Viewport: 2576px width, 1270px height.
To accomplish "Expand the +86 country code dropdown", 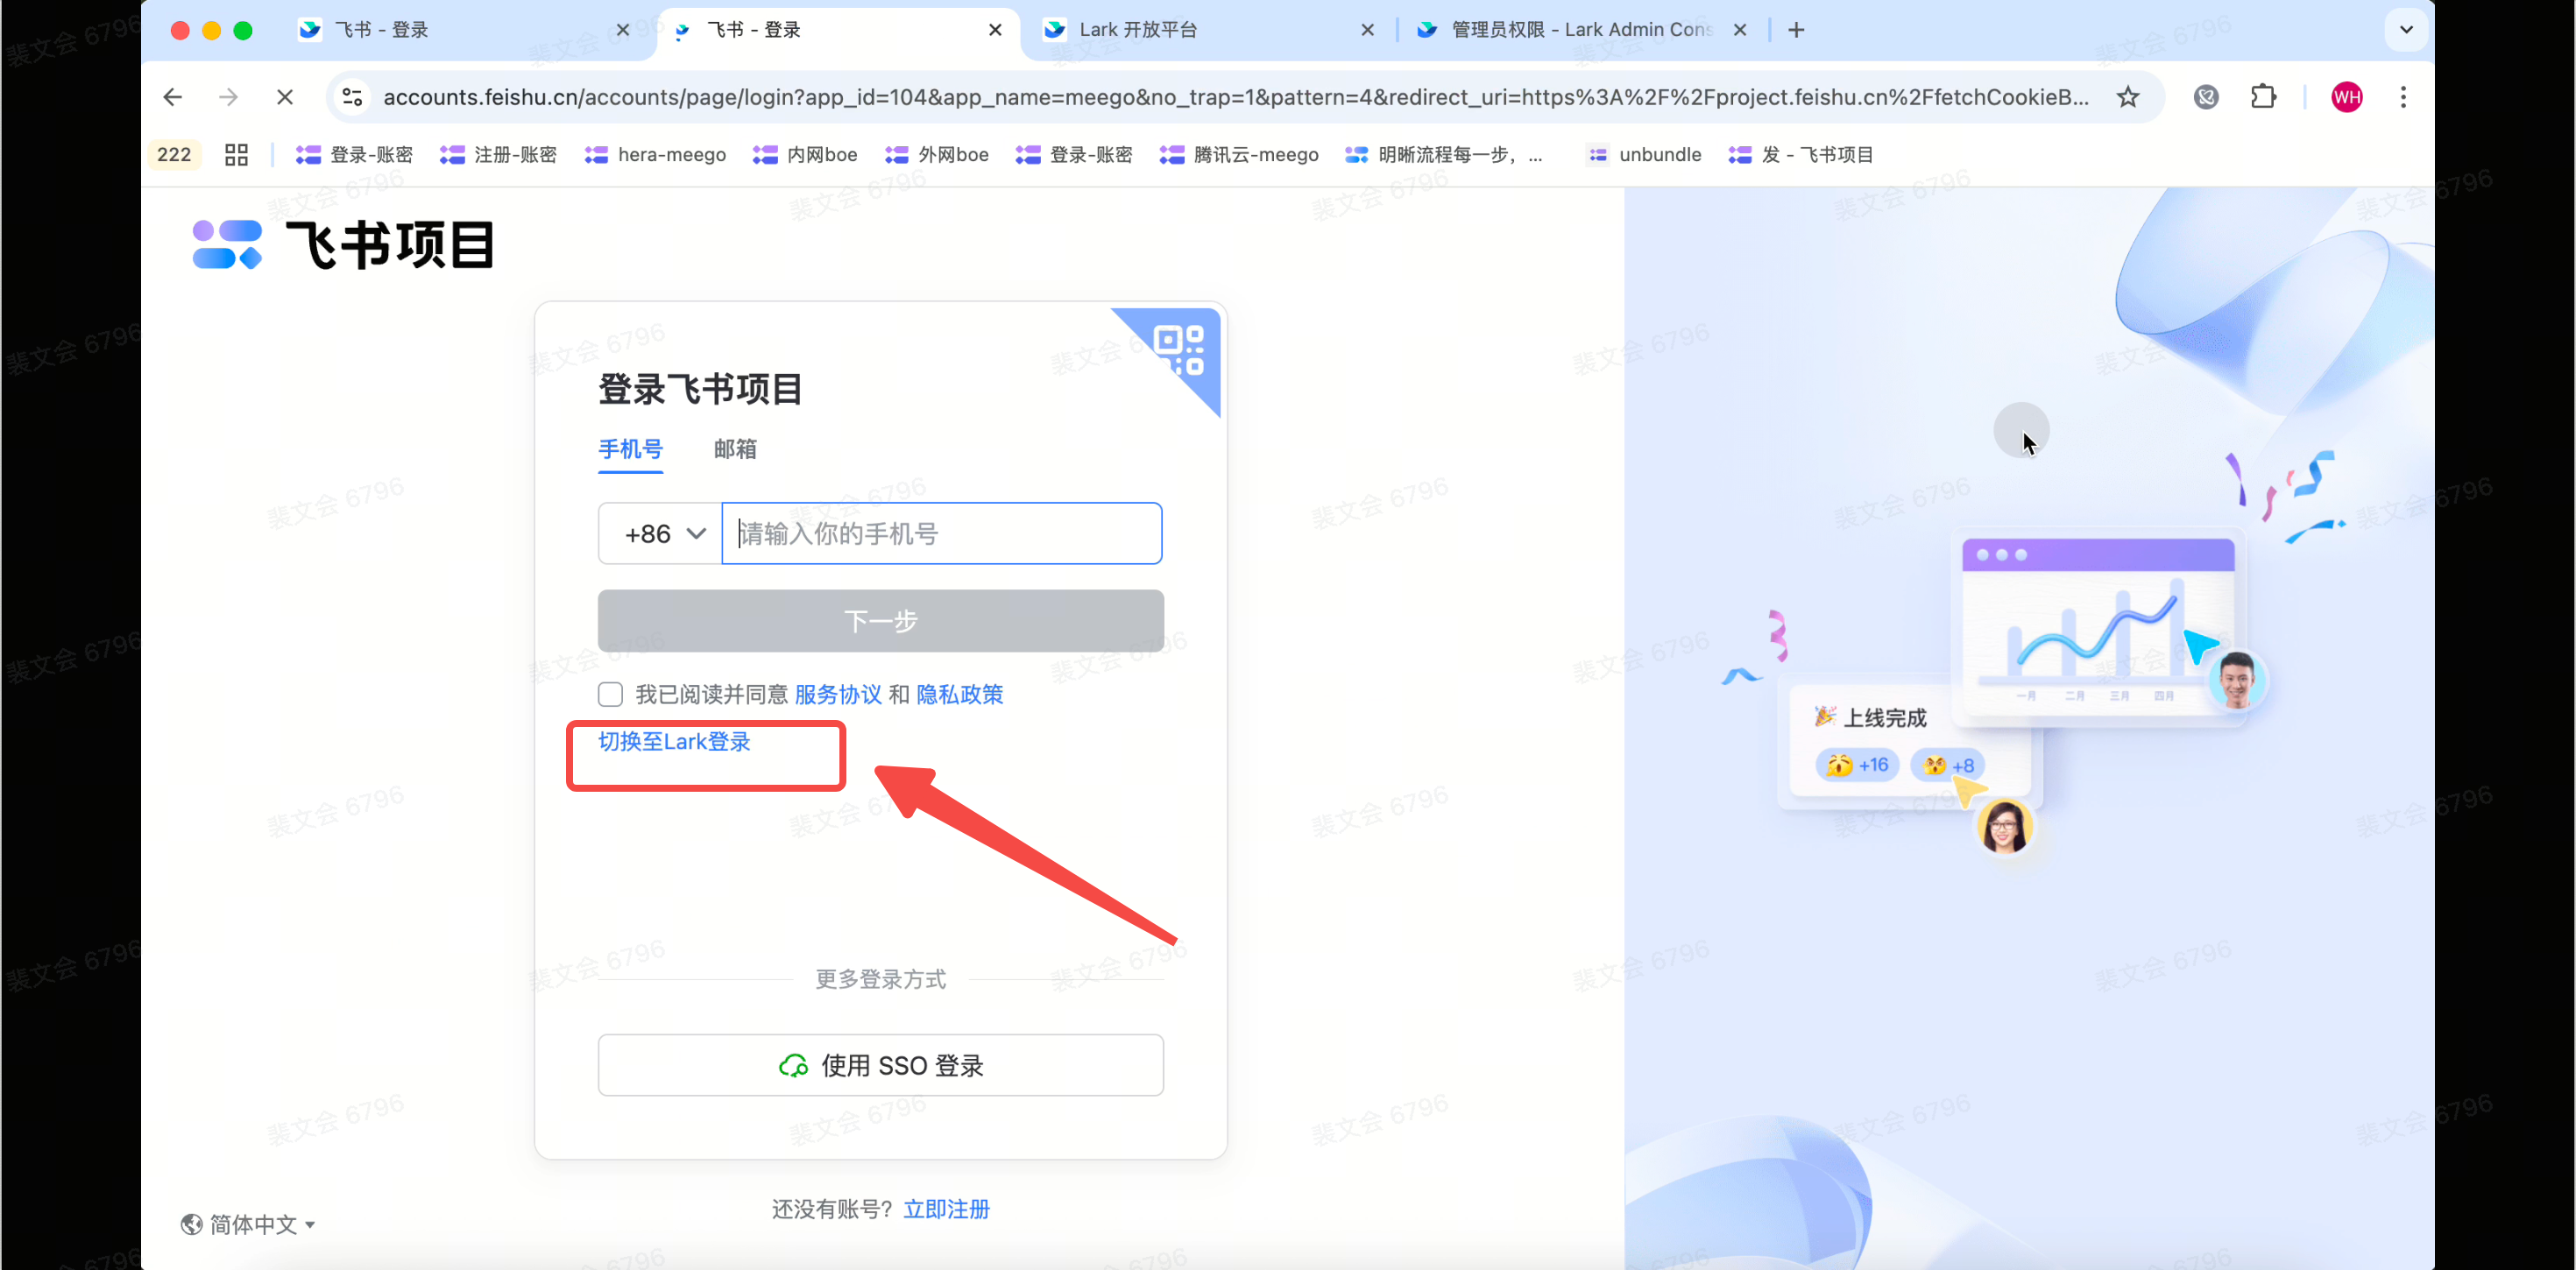I will 661,534.
